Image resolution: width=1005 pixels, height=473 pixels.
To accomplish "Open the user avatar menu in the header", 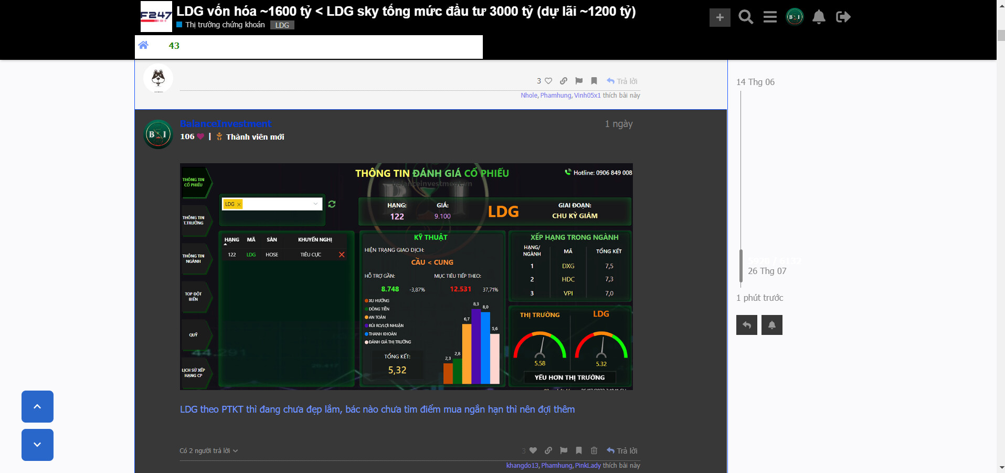I will tap(795, 17).
